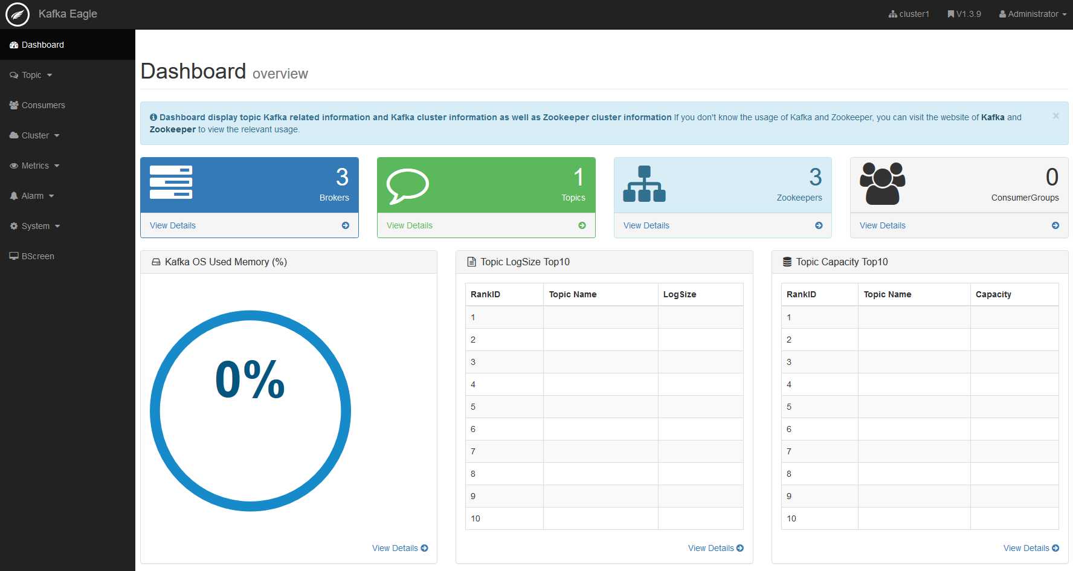Click the System gear sidebar icon
1073x571 pixels.
coord(14,226)
